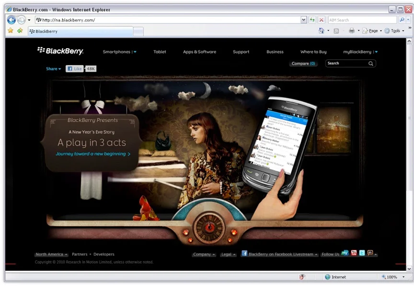
Task: Click the site search magnifier icon
Action: click(x=371, y=64)
